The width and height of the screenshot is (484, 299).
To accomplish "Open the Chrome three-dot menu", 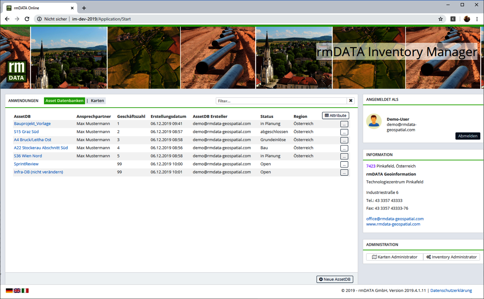I will [x=477, y=19].
